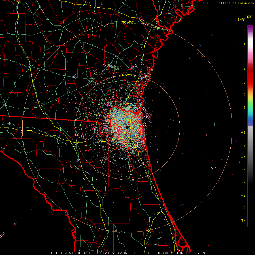The width and height of the screenshot is (255, 255).
Task: Click the DZD label above the color scale
Action: 249,17
